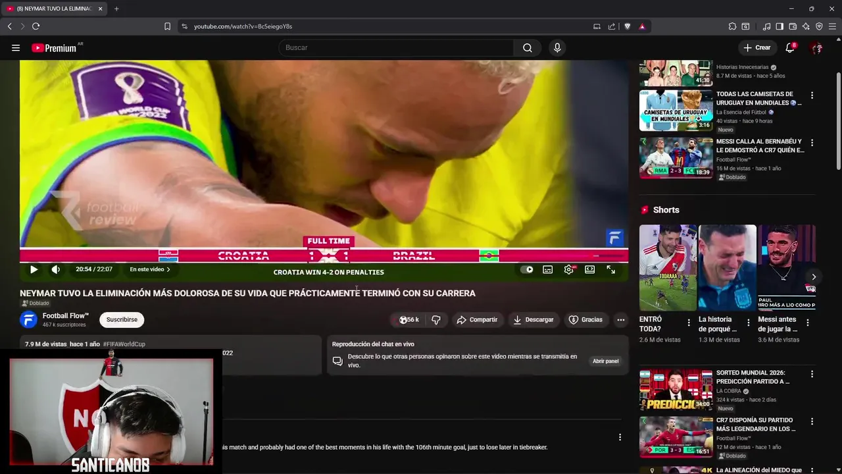
Task: Open more actions under the video
Action: 620,319
